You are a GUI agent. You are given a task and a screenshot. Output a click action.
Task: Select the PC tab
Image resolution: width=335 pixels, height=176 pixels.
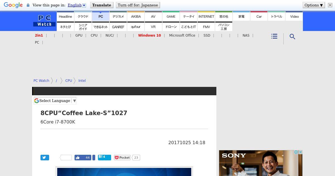(101, 16)
